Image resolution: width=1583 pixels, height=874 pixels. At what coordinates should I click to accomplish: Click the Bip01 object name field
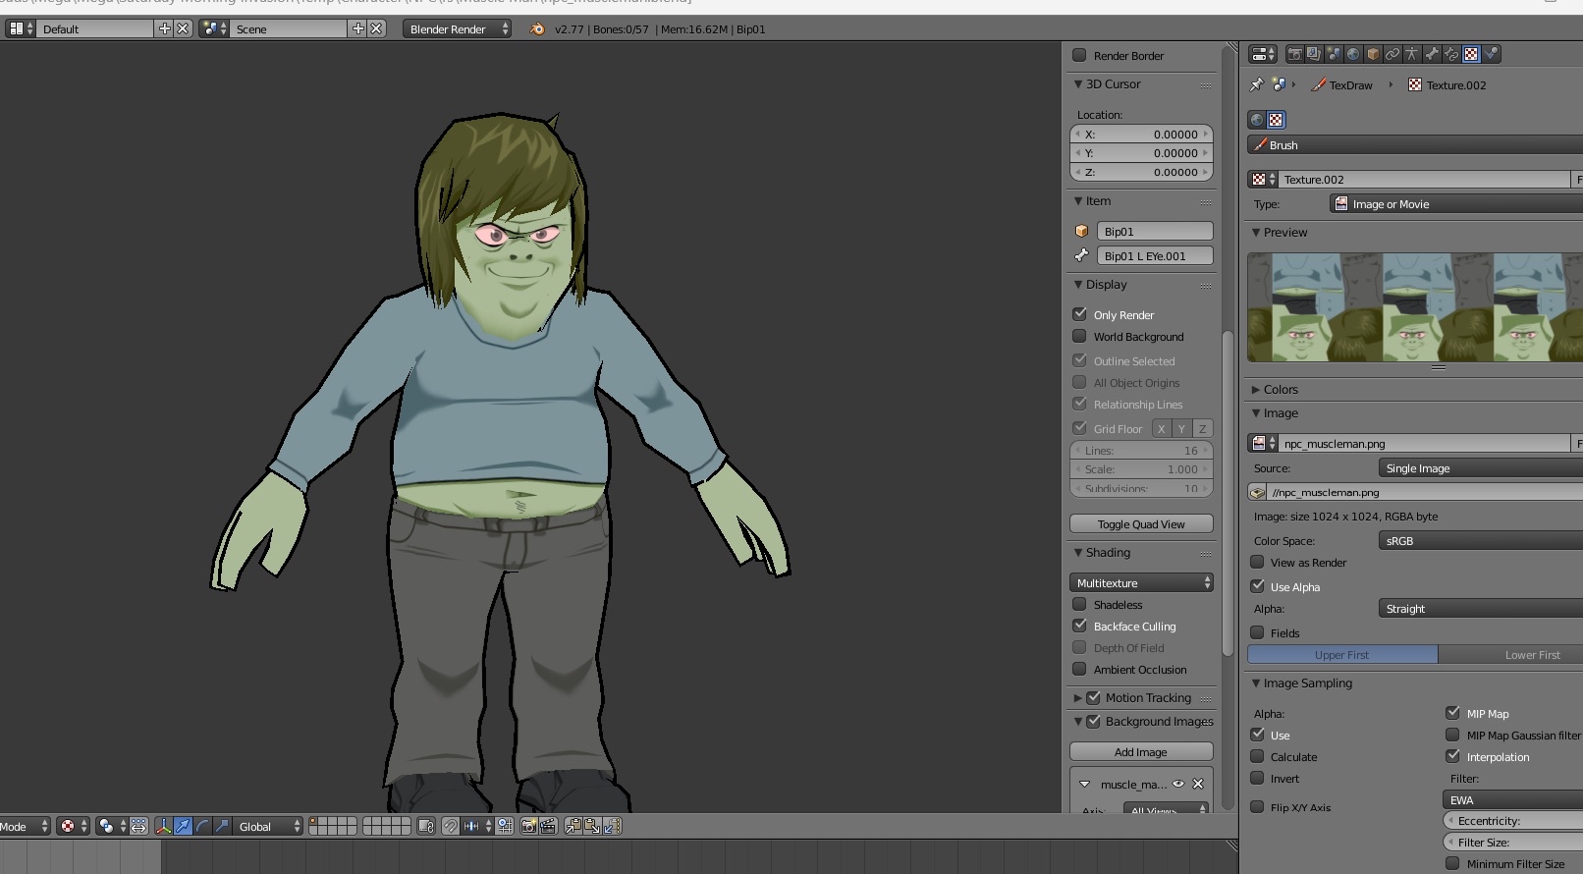tap(1155, 231)
